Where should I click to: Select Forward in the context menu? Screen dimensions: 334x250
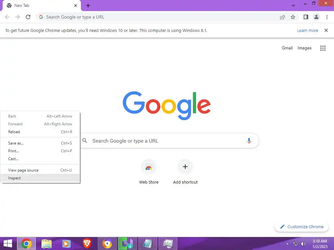(40, 124)
